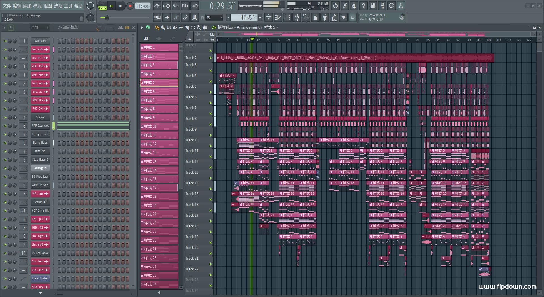
Task: Select the playlist paint brush tool
Action: (163, 27)
